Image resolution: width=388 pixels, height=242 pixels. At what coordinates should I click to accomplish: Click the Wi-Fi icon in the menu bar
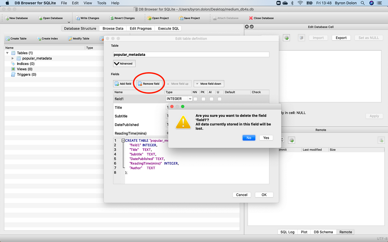300,3
